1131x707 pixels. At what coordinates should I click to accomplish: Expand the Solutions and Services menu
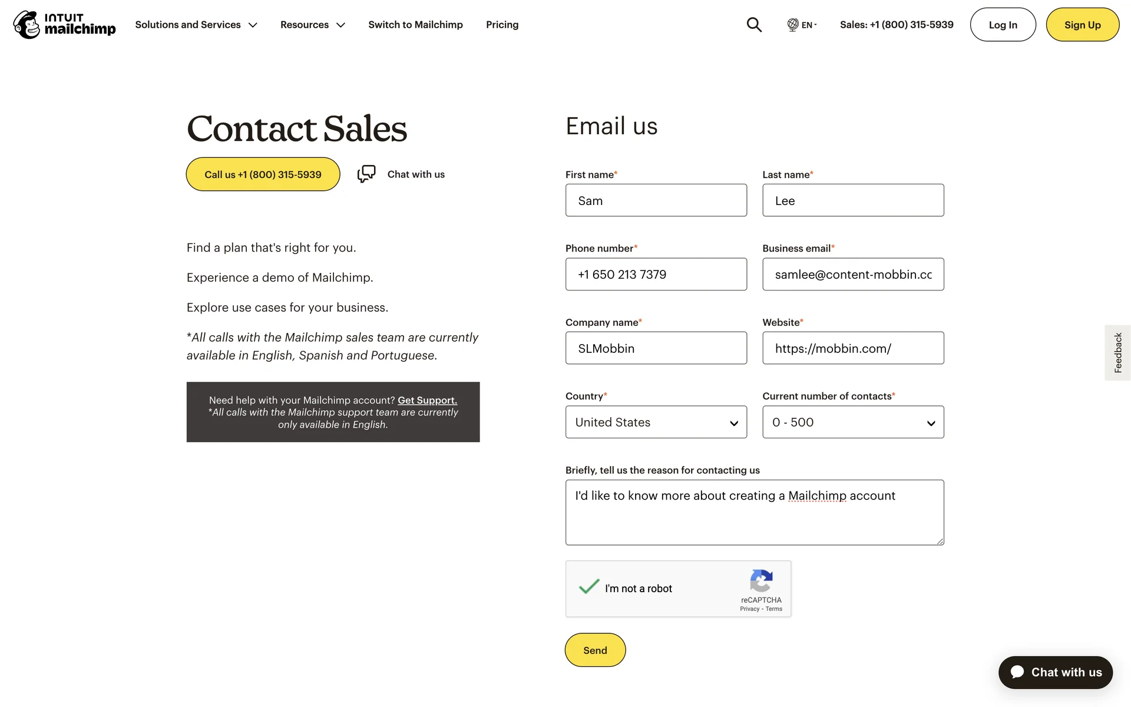(196, 25)
